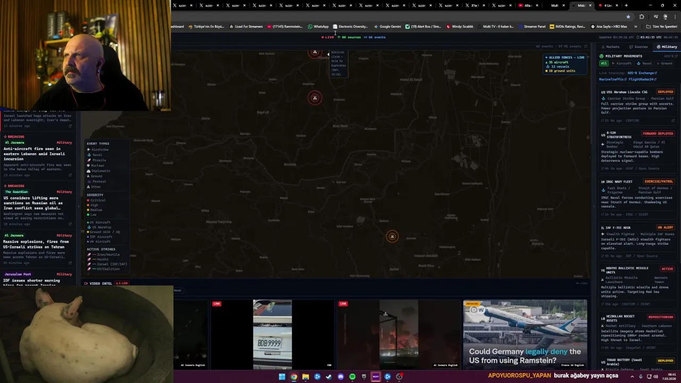
Task: Open Spotify from the taskbar
Action: tap(352, 377)
